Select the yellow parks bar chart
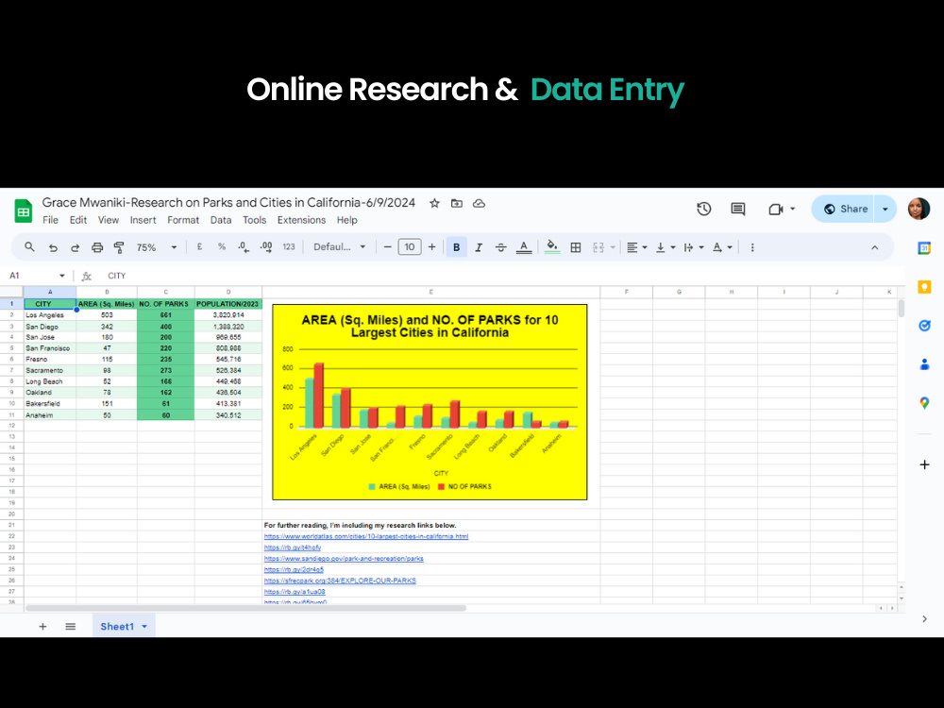944x708 pixels. 430,402
